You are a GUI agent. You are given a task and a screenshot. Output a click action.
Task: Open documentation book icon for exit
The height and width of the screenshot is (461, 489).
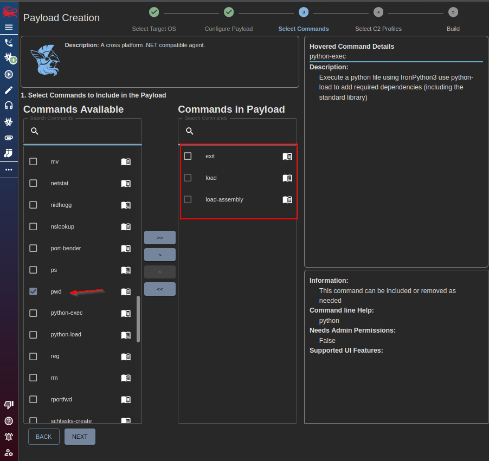coord(287,156)
